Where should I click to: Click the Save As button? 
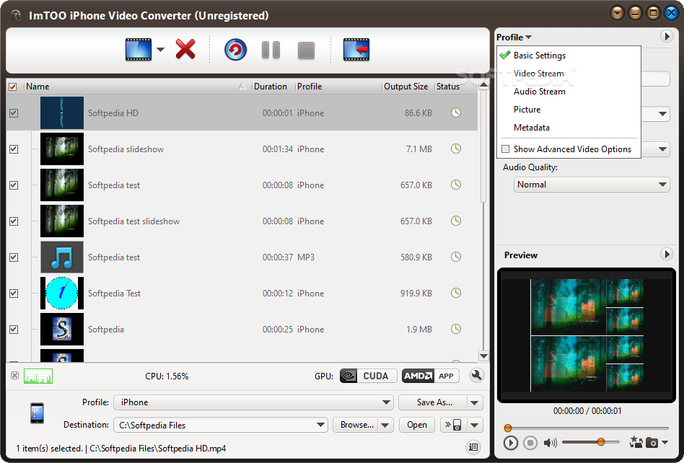point(434,402)
